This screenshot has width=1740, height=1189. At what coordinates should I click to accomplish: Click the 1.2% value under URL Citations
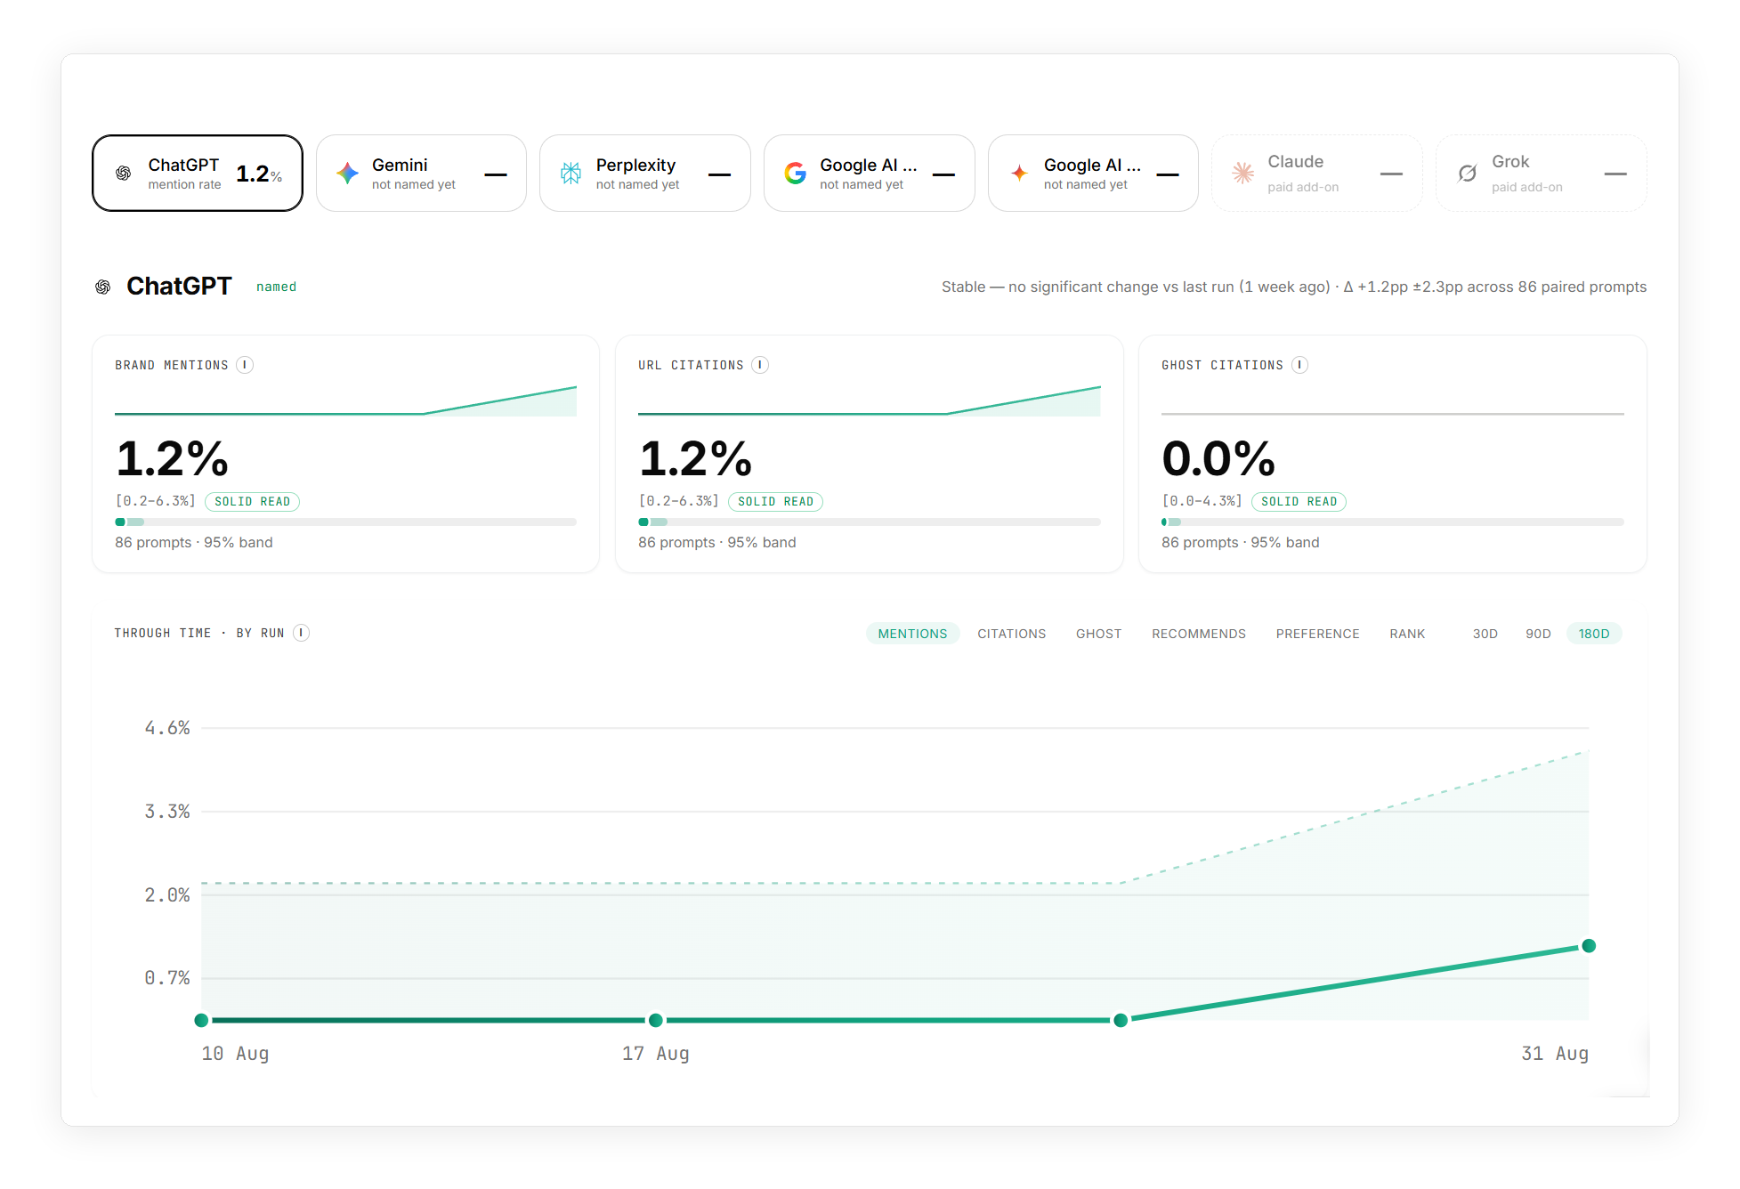click(x=696, y=458)
